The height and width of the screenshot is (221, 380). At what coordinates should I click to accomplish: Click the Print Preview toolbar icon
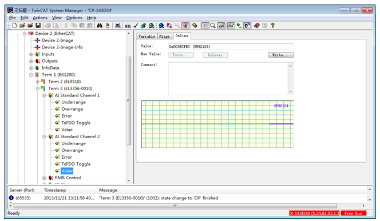coord(56,25)
